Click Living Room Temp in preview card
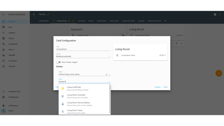224x126 pixels. (x=128, y=55)
